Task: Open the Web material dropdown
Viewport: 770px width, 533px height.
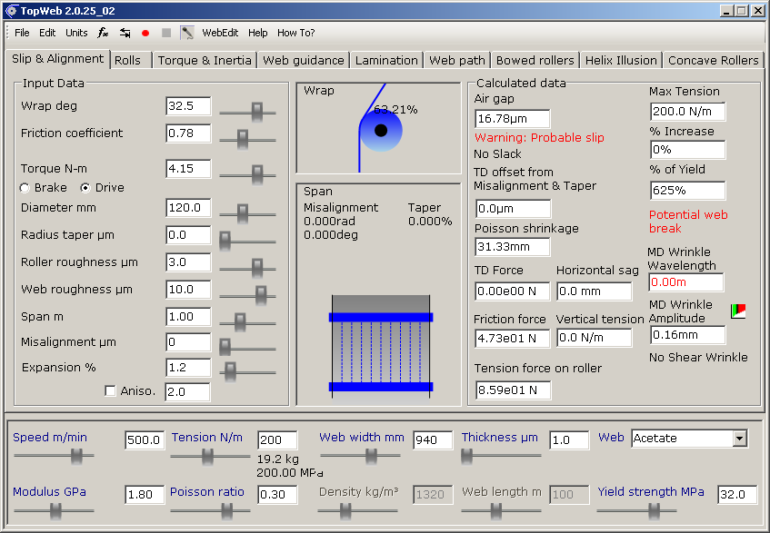Action: tap(740, 439)
